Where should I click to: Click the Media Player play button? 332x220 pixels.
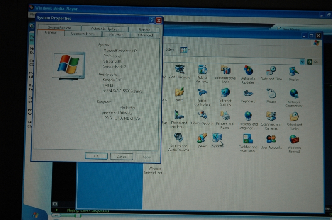[56, 210]
